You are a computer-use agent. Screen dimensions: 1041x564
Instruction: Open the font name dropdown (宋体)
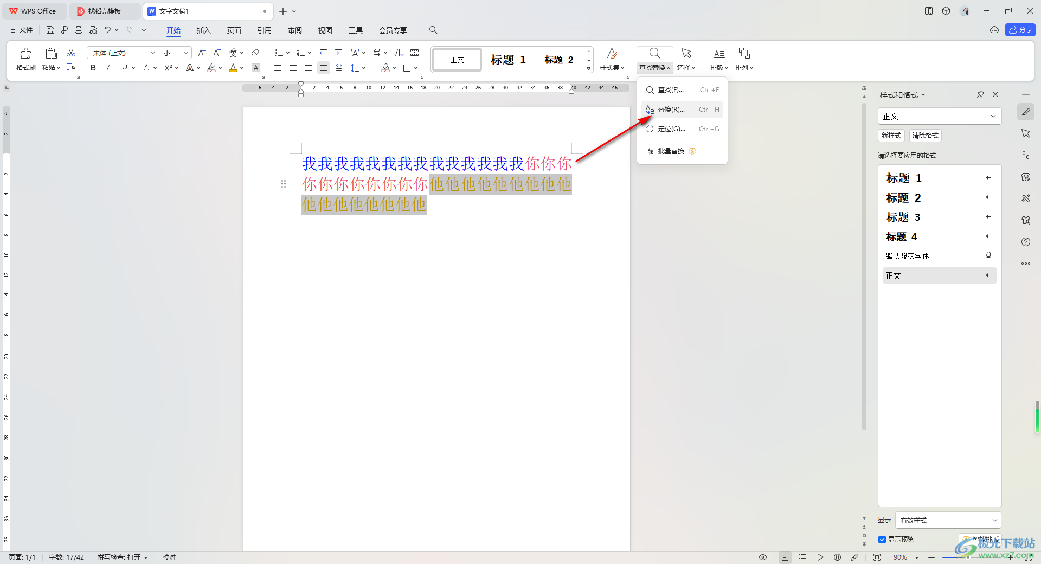(x=152, y=53)
